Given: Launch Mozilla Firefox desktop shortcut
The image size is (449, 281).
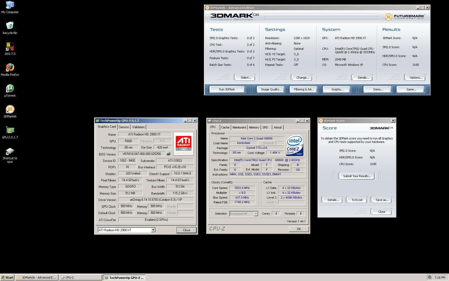Looking at the screenshot, I should tap(10, 70).
